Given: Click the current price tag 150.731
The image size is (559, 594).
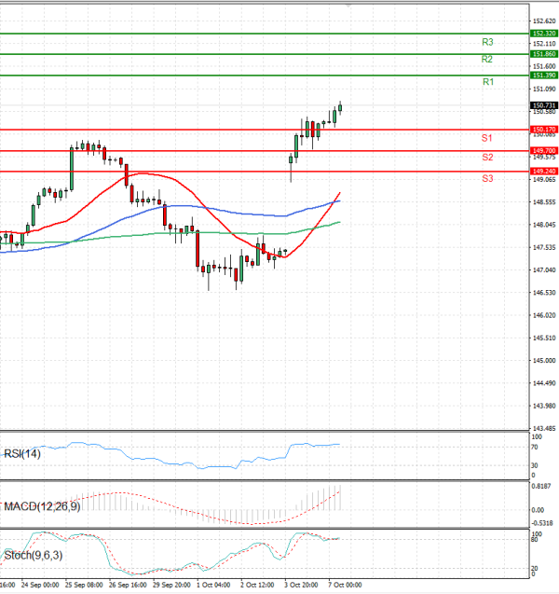Looking at the screenshot, I should pyautogui.click(x=543, y=106).
